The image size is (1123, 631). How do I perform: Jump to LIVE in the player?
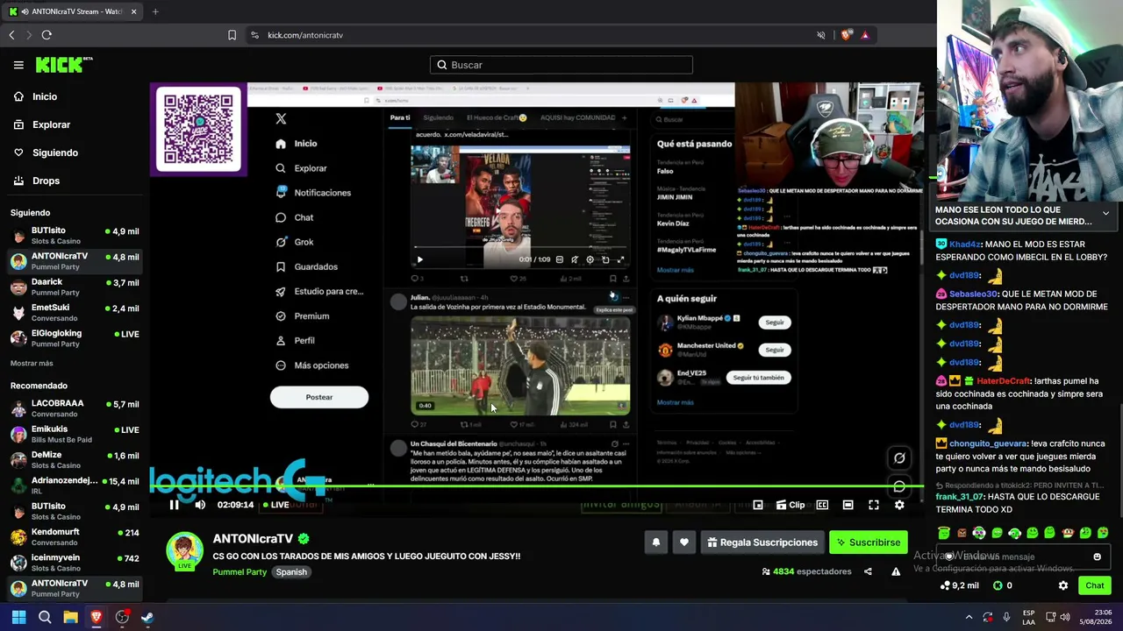click(x=275, y=505)
